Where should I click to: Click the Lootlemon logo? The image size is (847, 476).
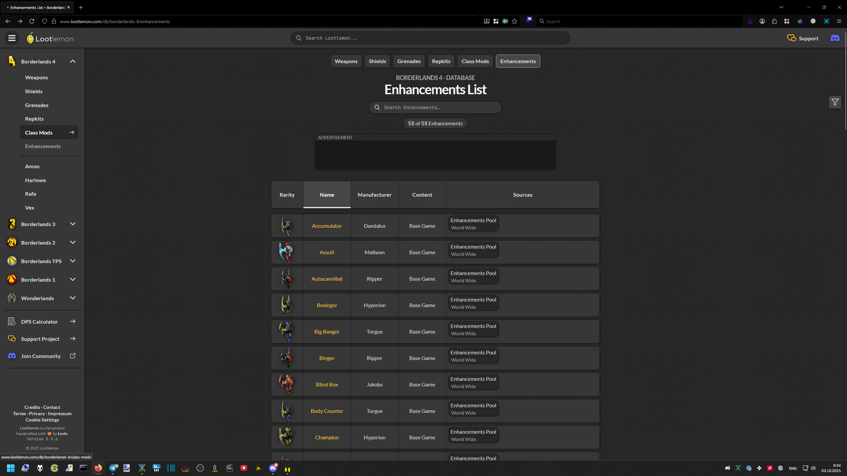[50, 39]
